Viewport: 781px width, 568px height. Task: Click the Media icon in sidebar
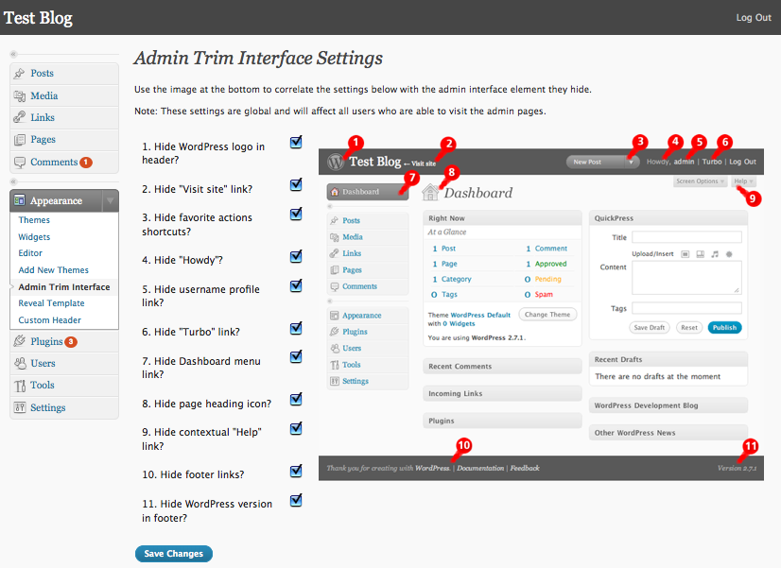[x=20, y=95]
